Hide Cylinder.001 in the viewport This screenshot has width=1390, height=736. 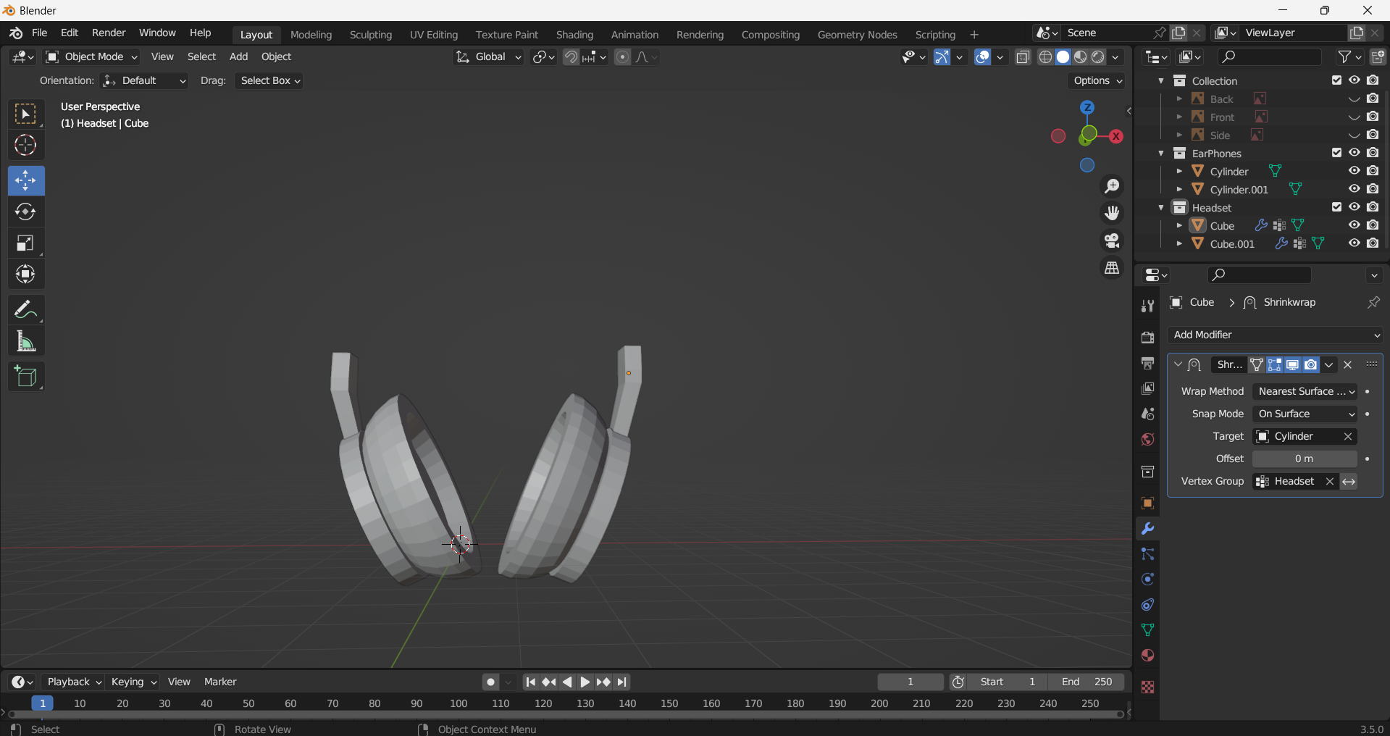(x=1354, y=189)
